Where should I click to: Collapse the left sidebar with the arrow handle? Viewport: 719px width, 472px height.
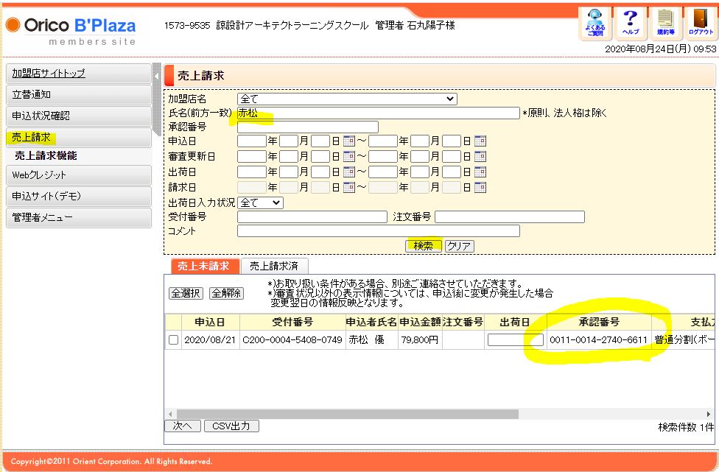pos(156,75)
